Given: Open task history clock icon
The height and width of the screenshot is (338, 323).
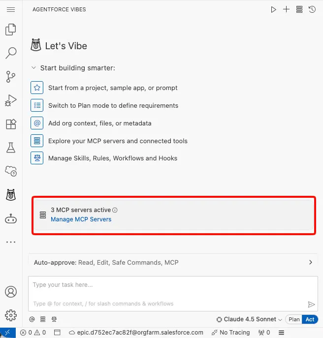Looking at the screenshot, I should pyautogui.click(x=312, y=9).
